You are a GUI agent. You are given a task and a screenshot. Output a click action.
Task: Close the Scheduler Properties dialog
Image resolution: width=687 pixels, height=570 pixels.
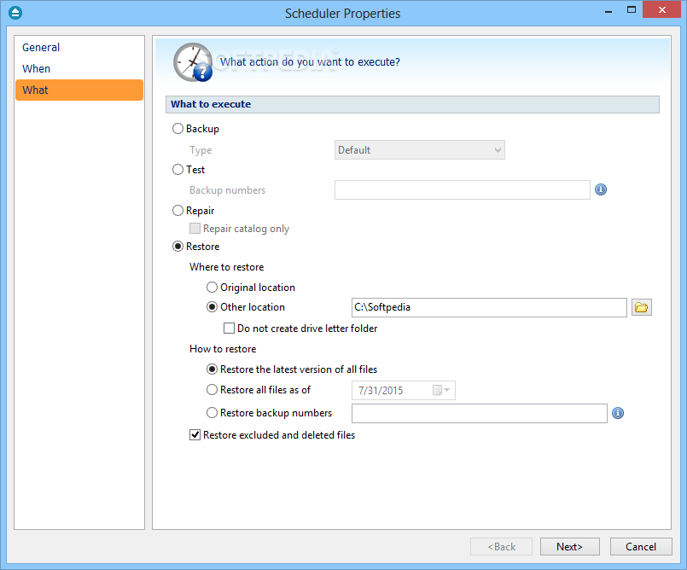pyautogui.click(x=662, y=9)
